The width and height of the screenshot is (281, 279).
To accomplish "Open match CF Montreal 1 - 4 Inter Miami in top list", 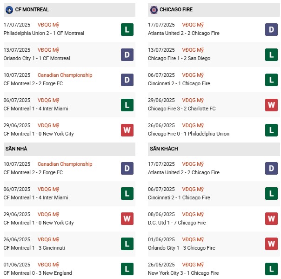I will tap(35, 109).
